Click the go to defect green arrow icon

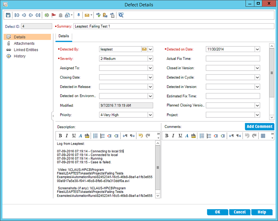click(x=47, y=15)
